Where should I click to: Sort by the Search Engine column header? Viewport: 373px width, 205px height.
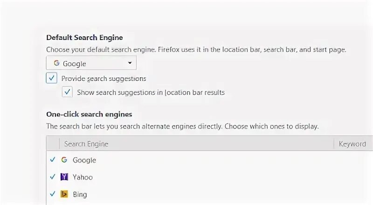86,143
